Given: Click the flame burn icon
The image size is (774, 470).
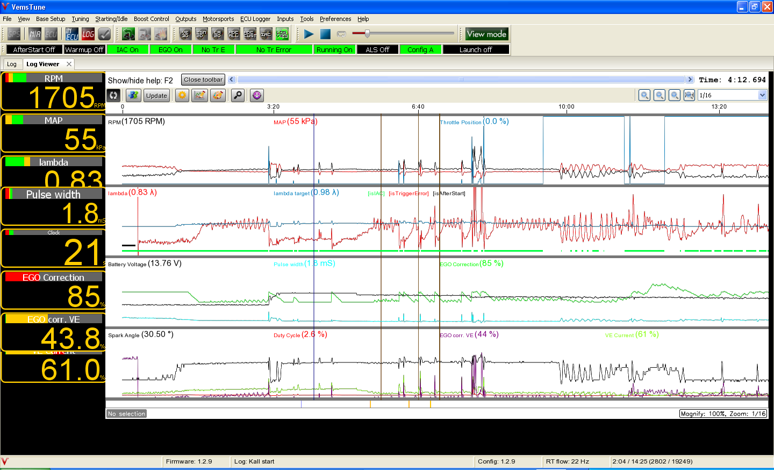Looking at the screenshot, I should (161, 34).
